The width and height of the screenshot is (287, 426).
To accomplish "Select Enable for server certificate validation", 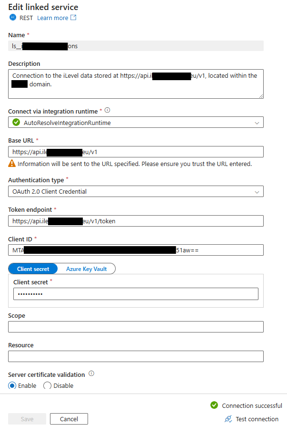I will [12, 385].
